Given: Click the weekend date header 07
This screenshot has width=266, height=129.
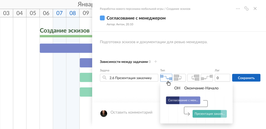Looking at the screenshot, I should click(59, 13).
